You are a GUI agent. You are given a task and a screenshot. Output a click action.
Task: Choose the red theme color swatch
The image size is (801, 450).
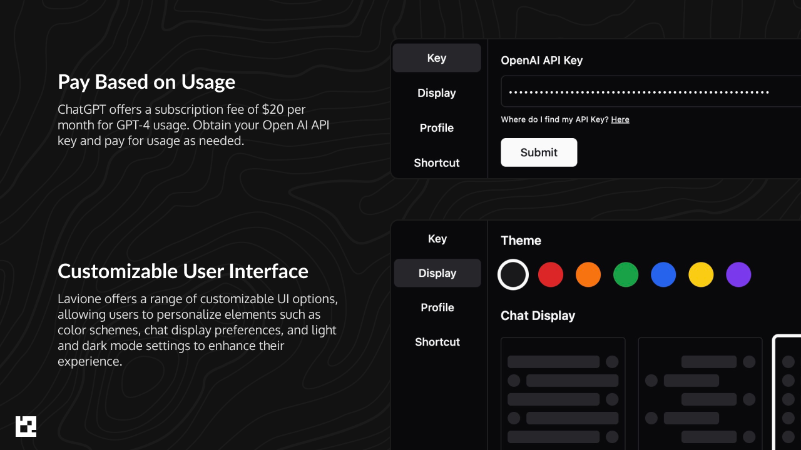point(551,274)
